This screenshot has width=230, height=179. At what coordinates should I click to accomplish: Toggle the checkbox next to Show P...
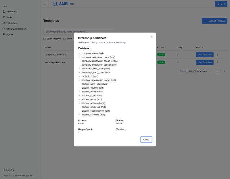point(64,39)
